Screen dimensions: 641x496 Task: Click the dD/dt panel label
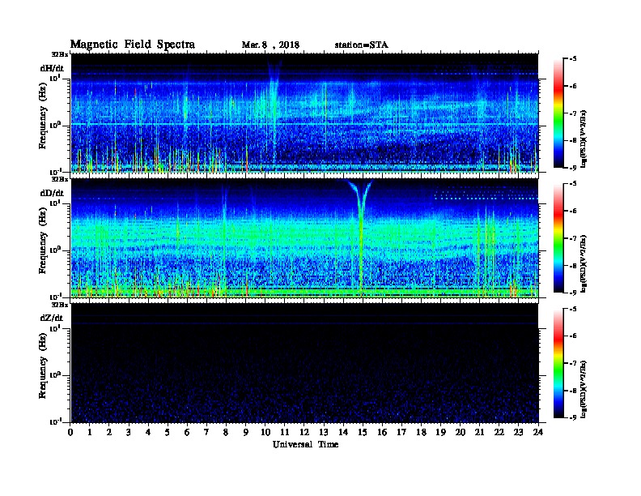pyautogui.click(x=52, y=193)
